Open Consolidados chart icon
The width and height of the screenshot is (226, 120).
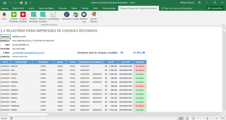coord(53,15)
